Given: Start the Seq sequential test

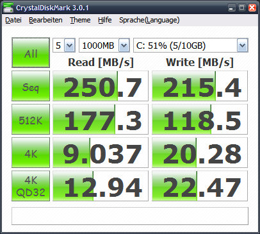Looking at the screenshot, I should point(31,86).
